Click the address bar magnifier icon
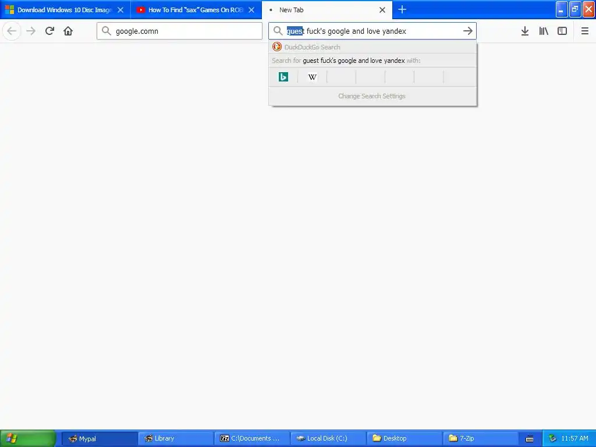This screenshot has height=447, width=596. (x=107, y=31)
